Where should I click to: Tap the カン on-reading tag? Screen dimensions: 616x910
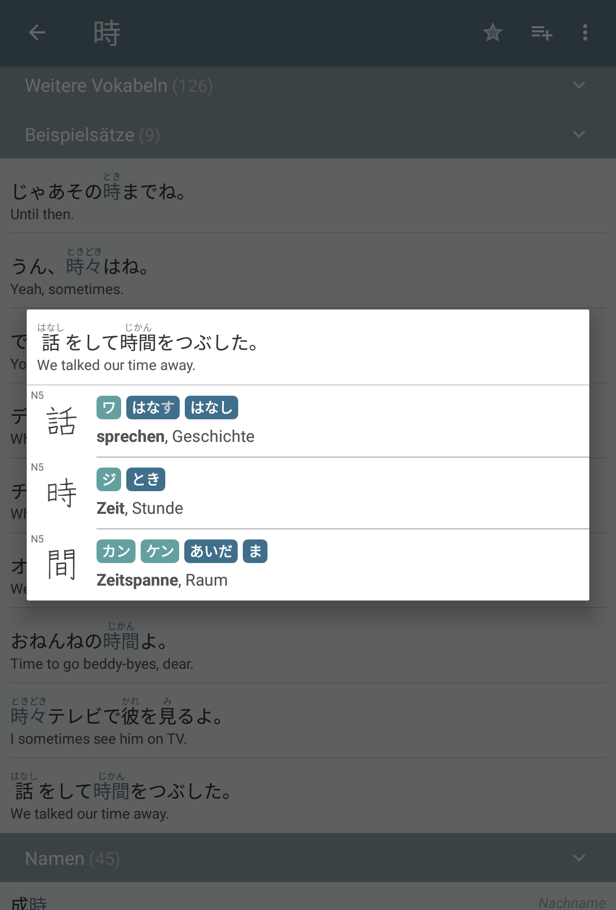[x=116, y=551]
